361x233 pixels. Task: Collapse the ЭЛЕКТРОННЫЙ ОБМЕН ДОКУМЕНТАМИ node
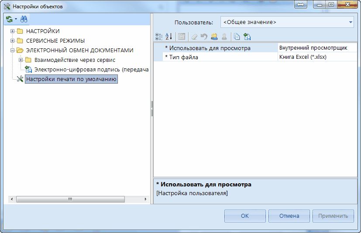coord(13,51)
